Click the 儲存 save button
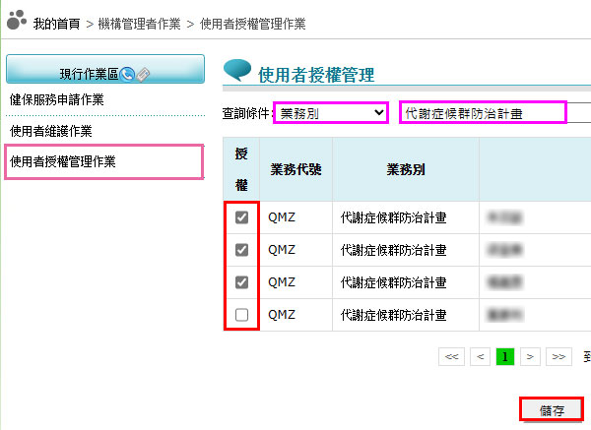This screenshot has height=430, width=591. click(x=551, y=410)
